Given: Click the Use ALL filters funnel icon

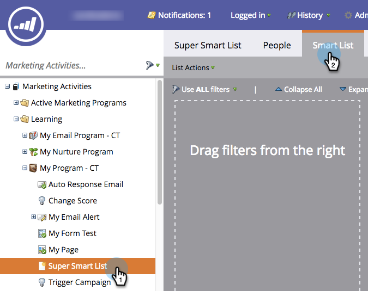Looking at the screenshot, I should coord(176,89).
